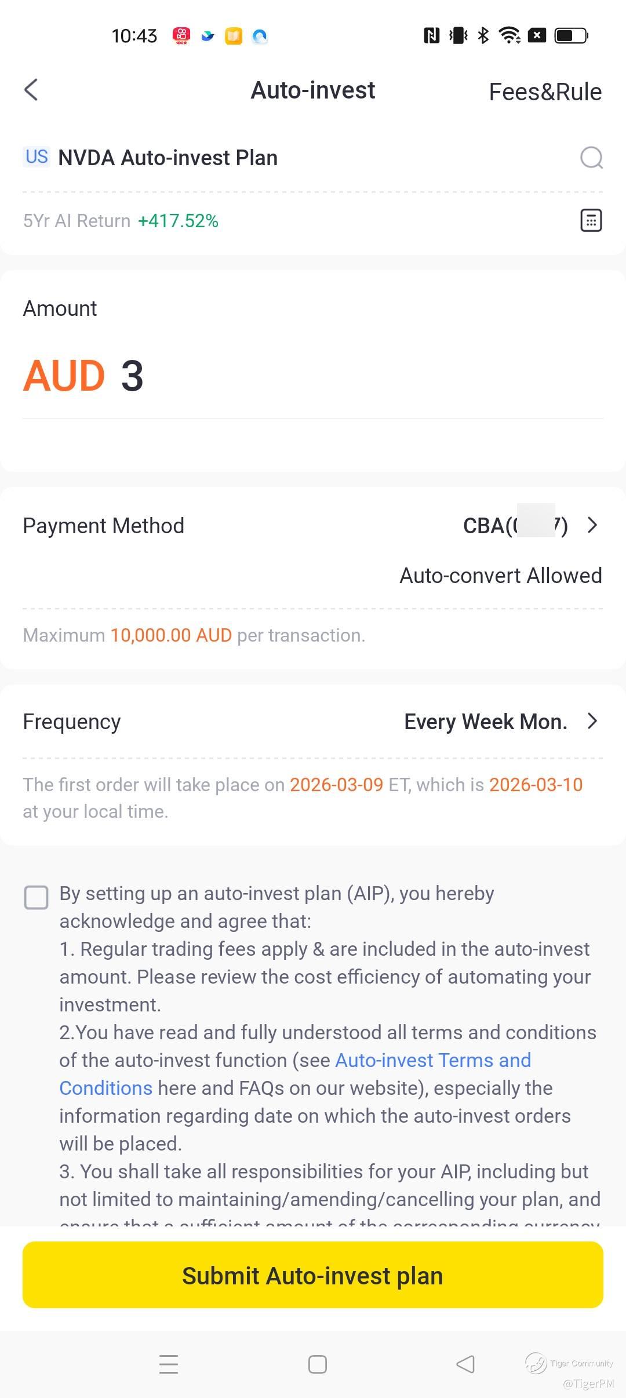Tap the battery status icon
Image resolution: width=626 pixels, height=1398 pixels.
pyautogui.click(x=572, y=35)
